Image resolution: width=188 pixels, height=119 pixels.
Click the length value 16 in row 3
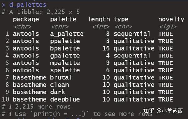(x=106, y=48)
